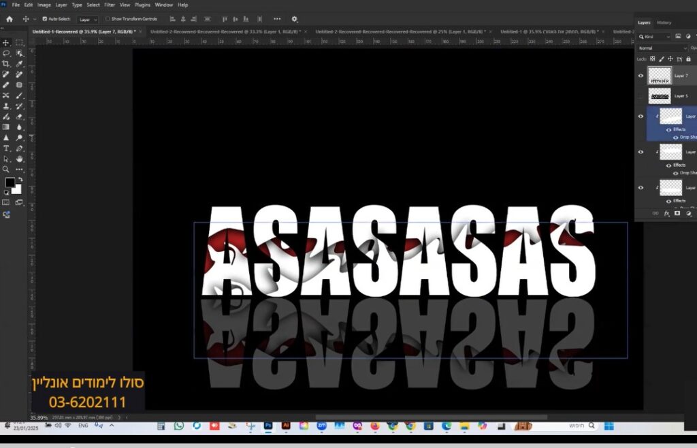Enable Show Transform Controls checkbox
Screen dimensions: 697x448
(107, 19)
